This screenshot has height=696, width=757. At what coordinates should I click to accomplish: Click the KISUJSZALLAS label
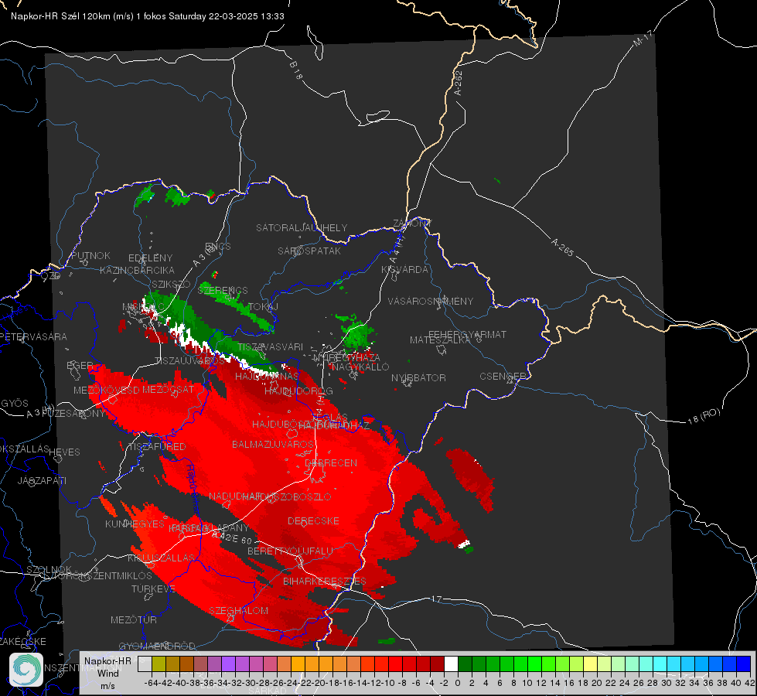click(161, 558)
